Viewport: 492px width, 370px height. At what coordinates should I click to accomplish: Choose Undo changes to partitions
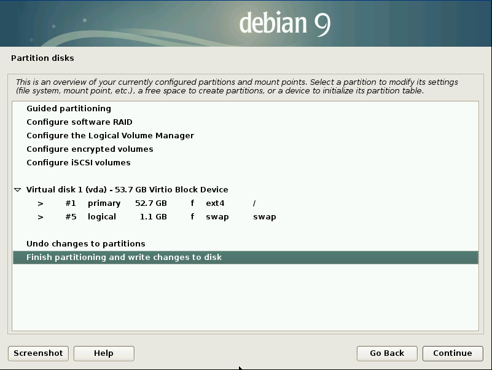click(86, 244)
